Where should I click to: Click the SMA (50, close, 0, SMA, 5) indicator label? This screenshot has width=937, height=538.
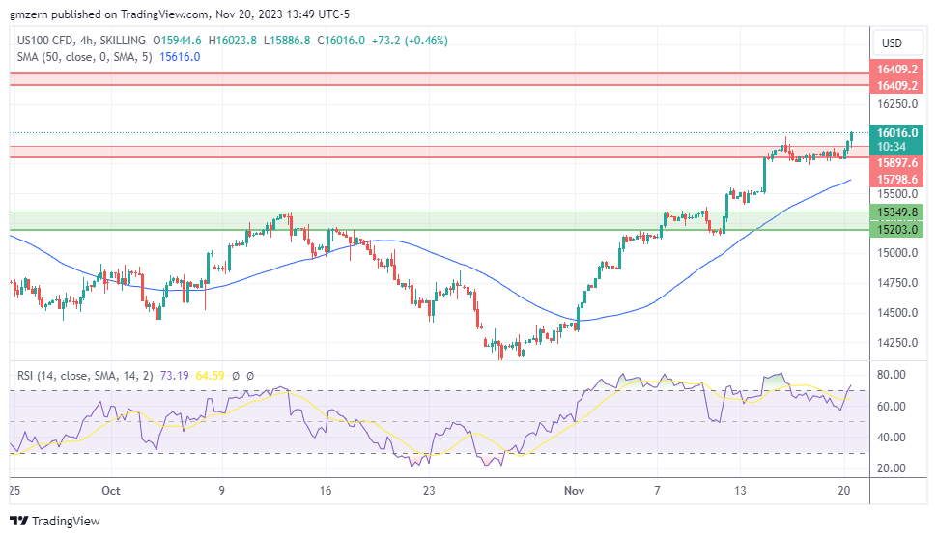click(84, 57)
